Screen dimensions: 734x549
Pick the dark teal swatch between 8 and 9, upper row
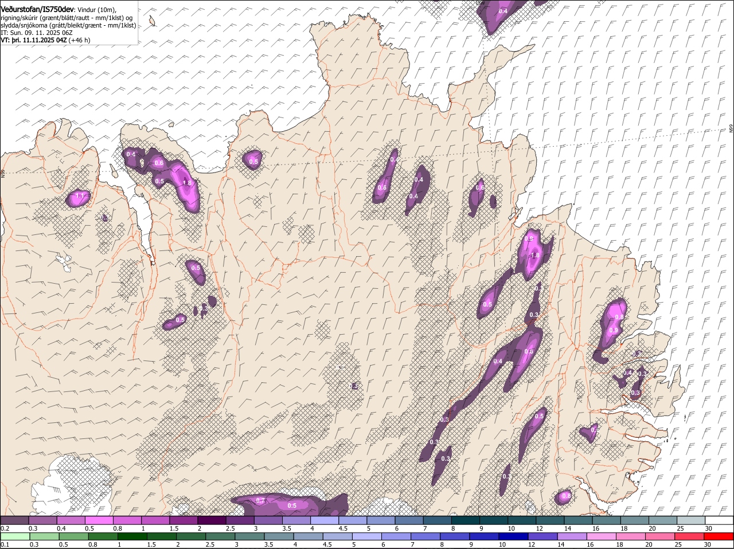pos(465,520)
